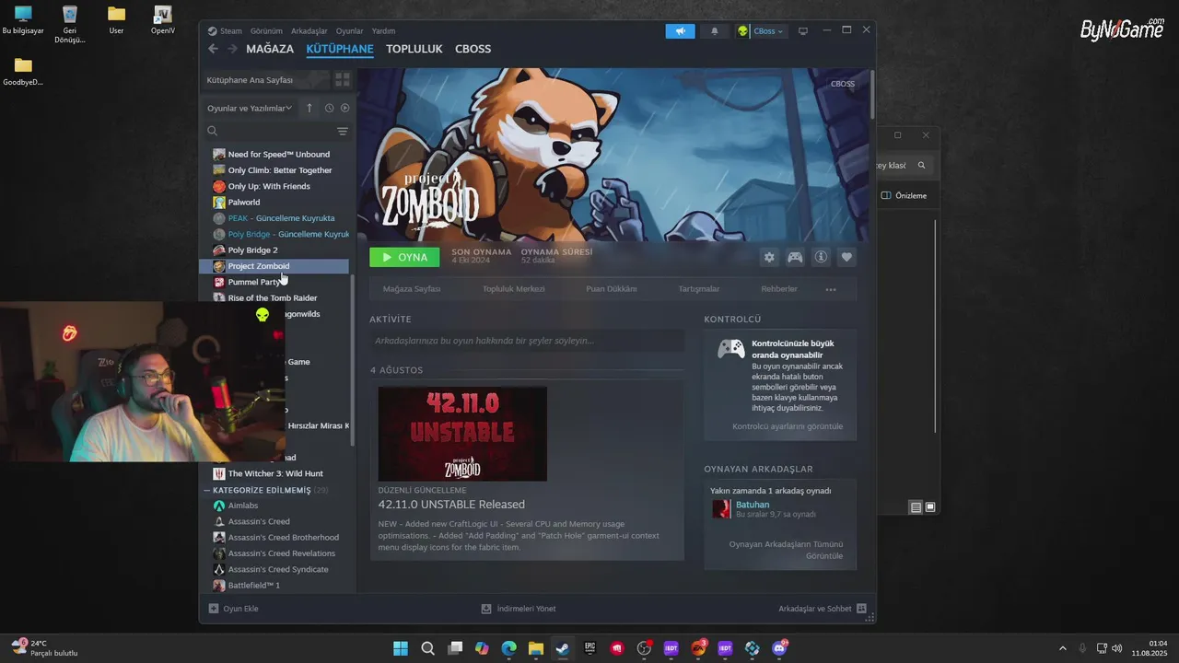Open the Görünüm menu
Image resolution: width=1179 pixels, height=663 pixels.
(x=266, y=31)
